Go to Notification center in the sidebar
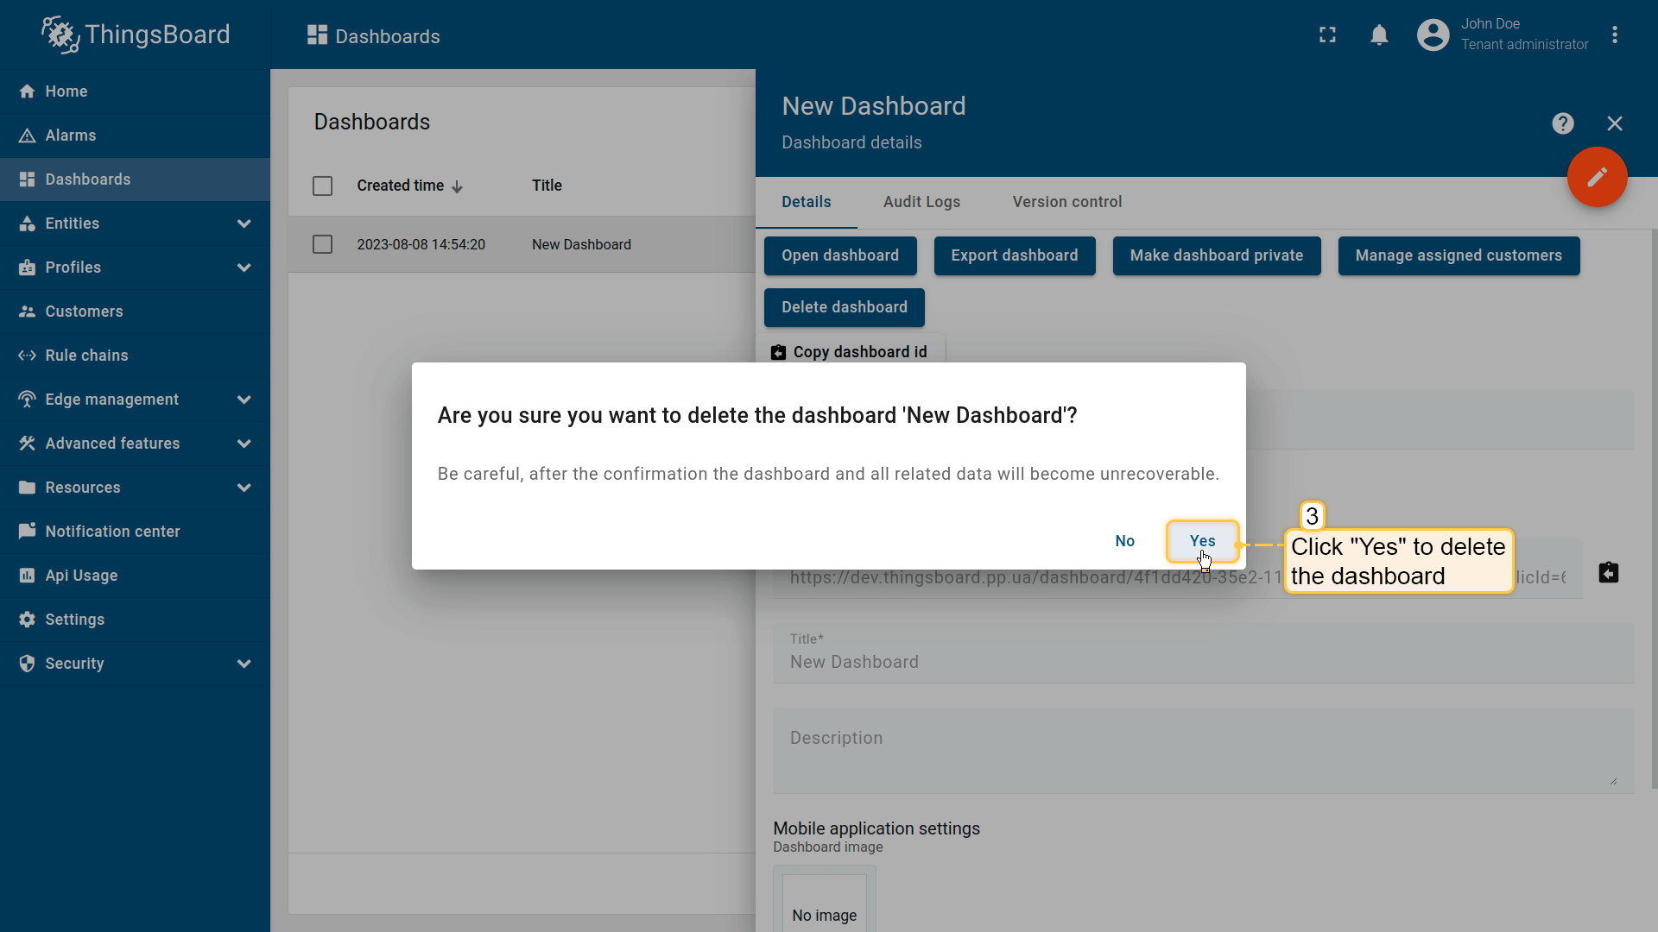The image size is (1658, 932). point(112,532)
